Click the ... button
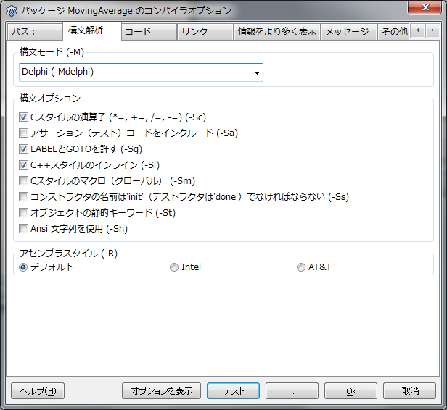Image resolution: width=447 pixels, height=410 pixels. (292, 391)
